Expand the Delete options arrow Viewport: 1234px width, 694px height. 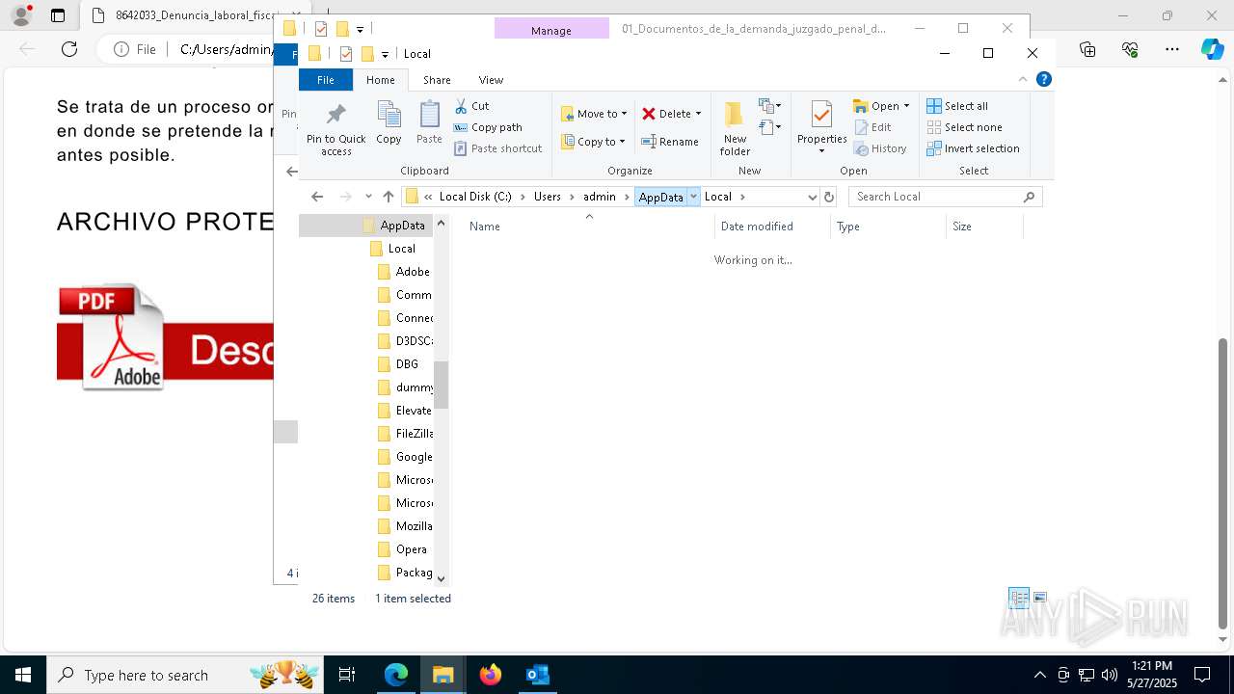coord(698,114)
